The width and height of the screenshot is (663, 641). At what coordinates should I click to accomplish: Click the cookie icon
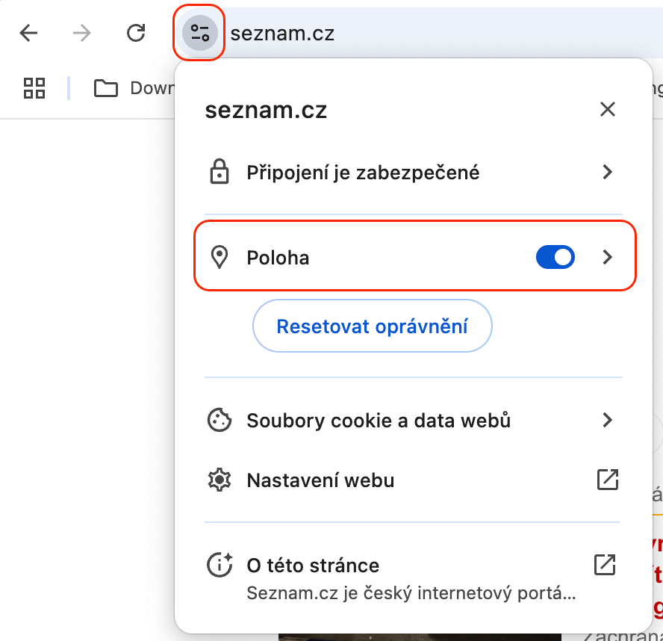pyautogui.click(x=219, y=421)
